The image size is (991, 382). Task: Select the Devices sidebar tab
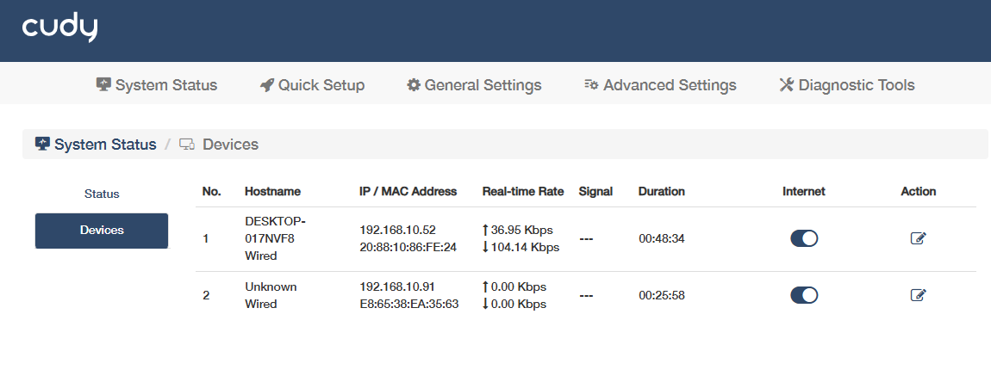102,231
